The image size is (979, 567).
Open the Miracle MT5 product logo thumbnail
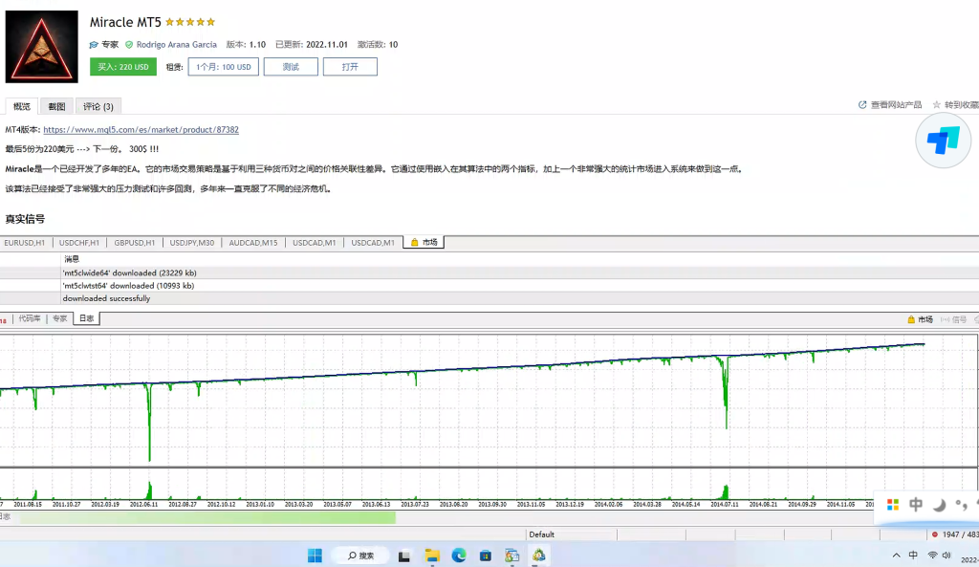(42, 47)
